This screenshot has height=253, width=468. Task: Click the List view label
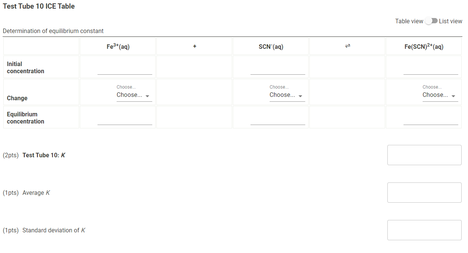pyautogui.click(x=450, y=21)
